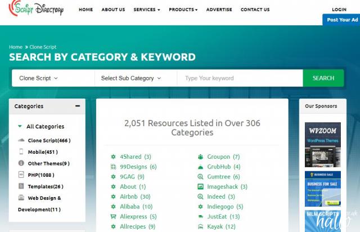
Task: Open the GrubHub (4) listing link
Action: click(x=224, y=167)
